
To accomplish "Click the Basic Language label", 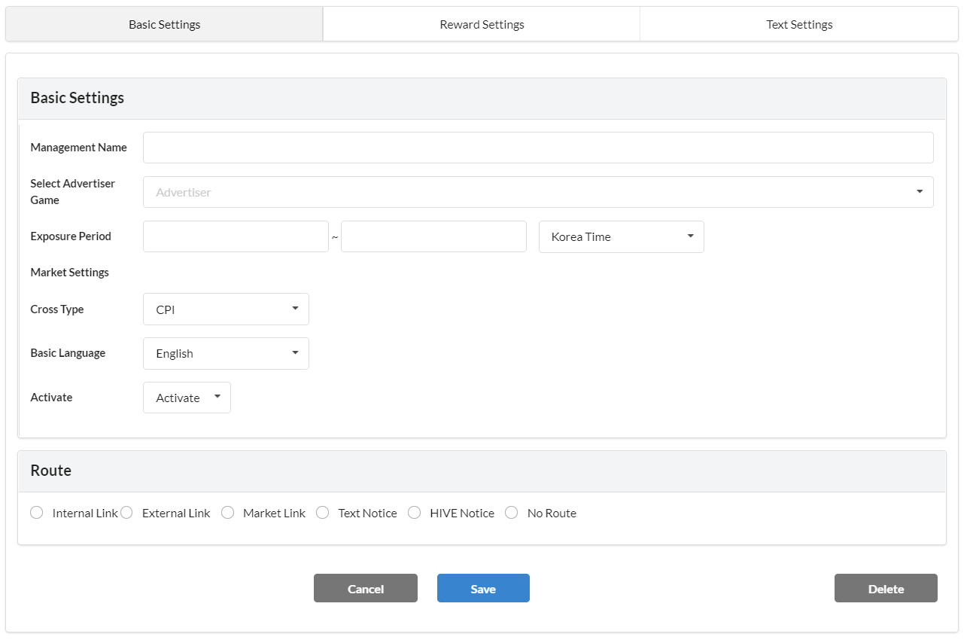I will [68, 353].
